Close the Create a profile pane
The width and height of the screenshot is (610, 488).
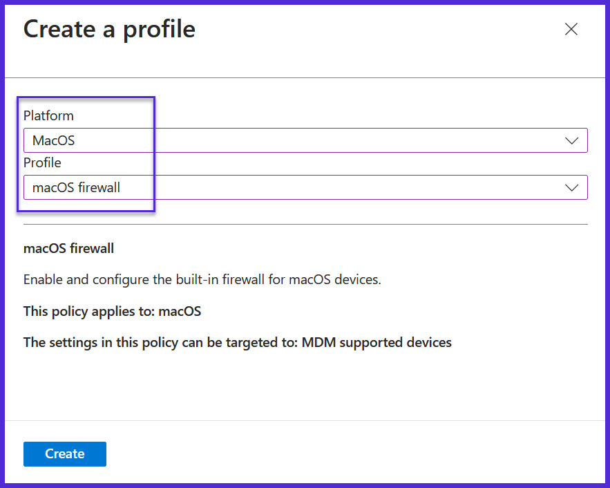[571, 29]
